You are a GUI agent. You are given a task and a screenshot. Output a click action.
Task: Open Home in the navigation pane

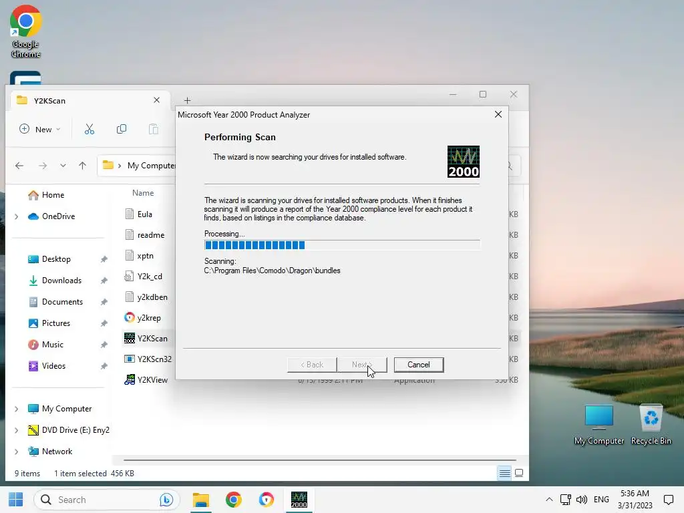tap(53, 195)
